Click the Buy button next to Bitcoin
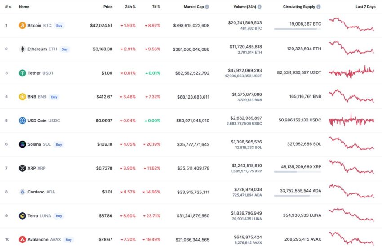 59,25
